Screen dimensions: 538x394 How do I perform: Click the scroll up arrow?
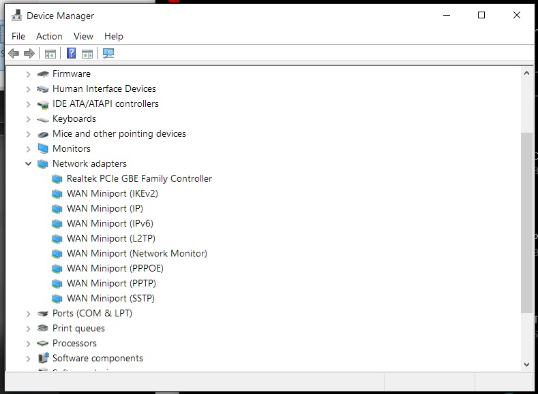[x=526, y=73]
